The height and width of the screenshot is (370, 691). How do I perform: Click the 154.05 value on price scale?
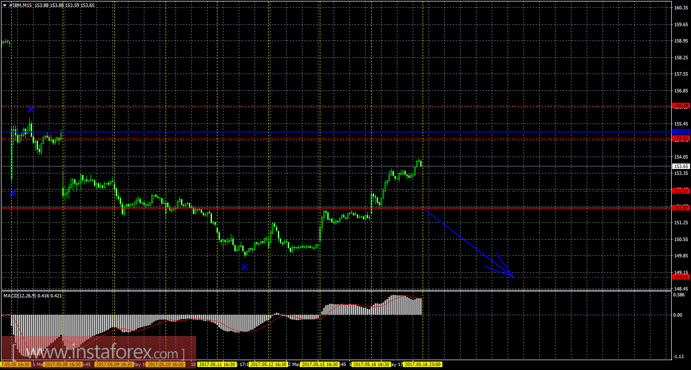coord(682,157)
